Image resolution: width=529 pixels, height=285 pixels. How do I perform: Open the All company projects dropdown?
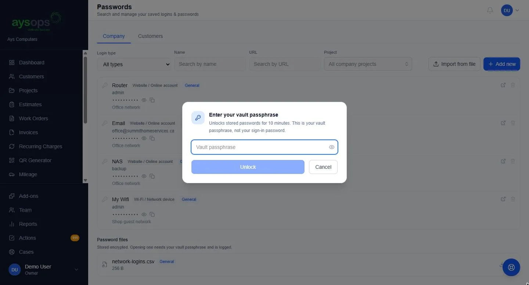point(368,64)
